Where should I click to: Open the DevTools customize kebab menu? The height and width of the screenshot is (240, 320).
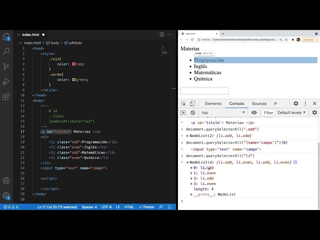(x=305, y=103)
